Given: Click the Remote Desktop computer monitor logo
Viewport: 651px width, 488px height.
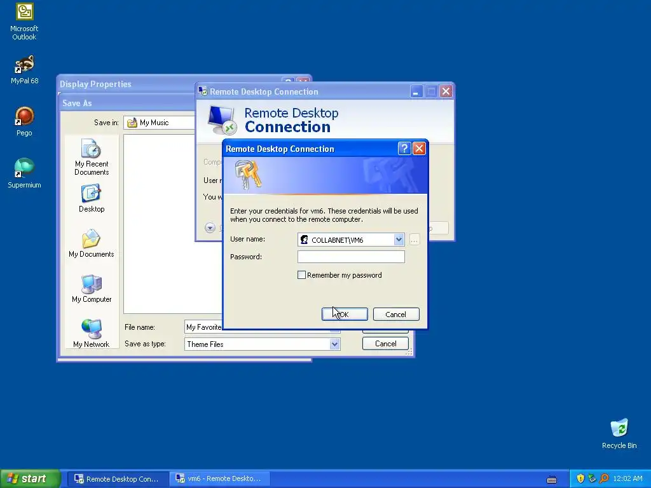Looking at the screenshot, I should click(222, 120).
